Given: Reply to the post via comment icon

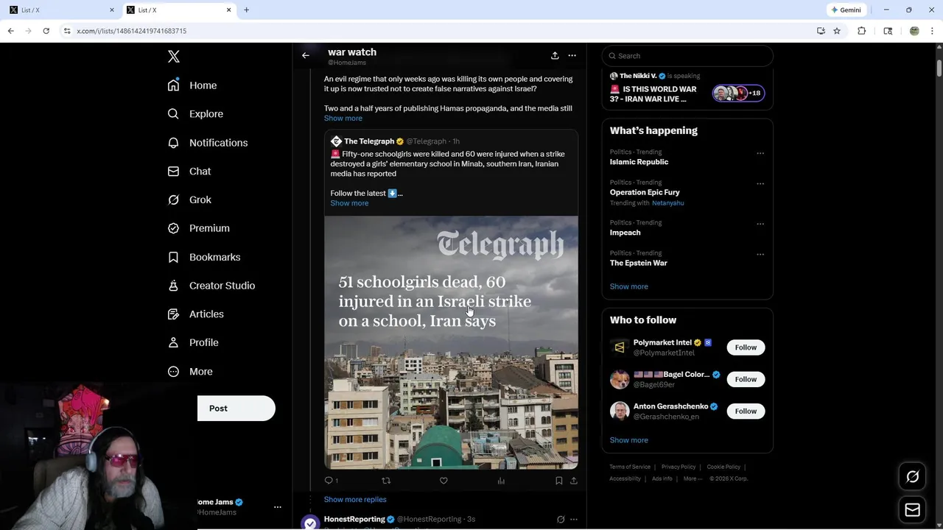Looking at the screenshot, I should click(329, 481).
